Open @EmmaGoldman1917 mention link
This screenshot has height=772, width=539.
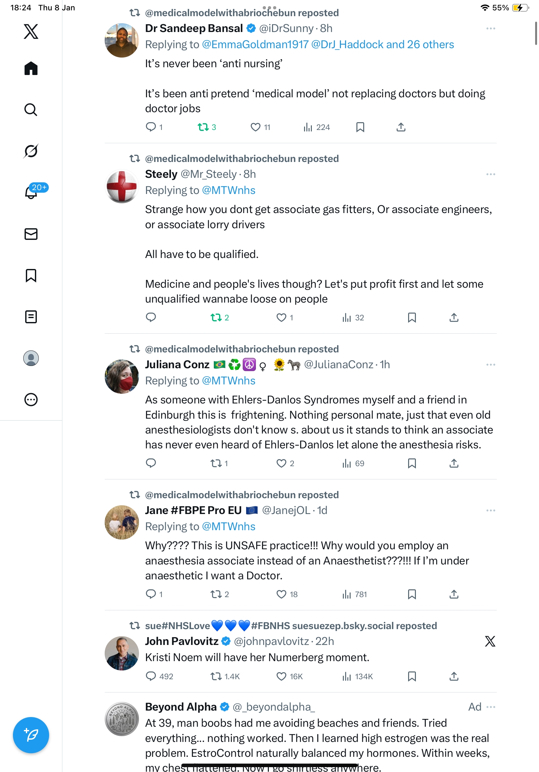click(255, 44)
